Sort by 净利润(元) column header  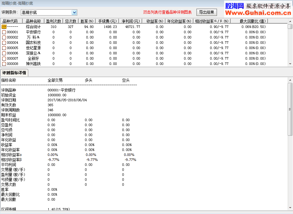(131, 21)
